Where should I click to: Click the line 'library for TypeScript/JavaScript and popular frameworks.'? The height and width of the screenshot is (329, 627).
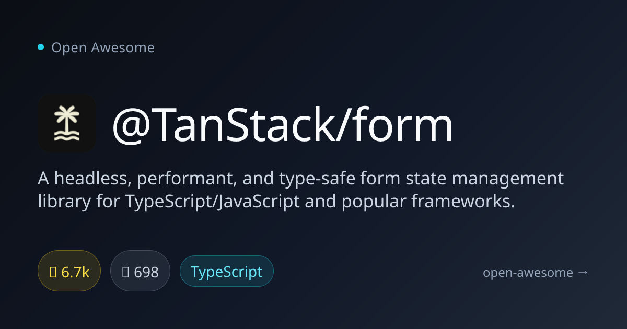point(276,202)
